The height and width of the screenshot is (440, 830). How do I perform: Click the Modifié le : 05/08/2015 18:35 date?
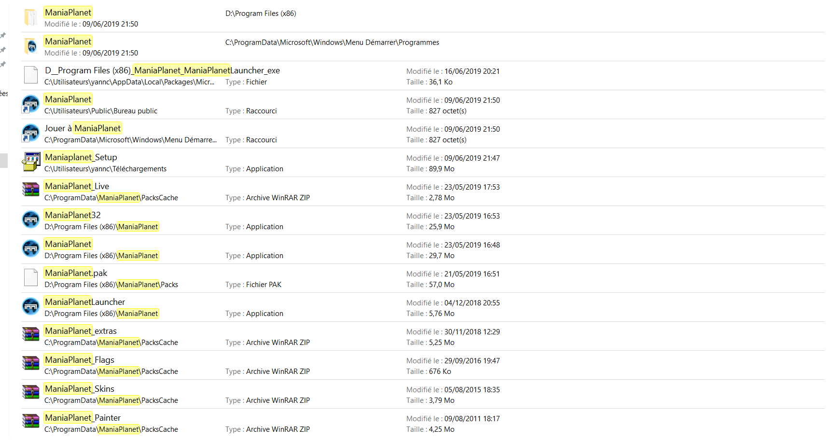point(453,390)
